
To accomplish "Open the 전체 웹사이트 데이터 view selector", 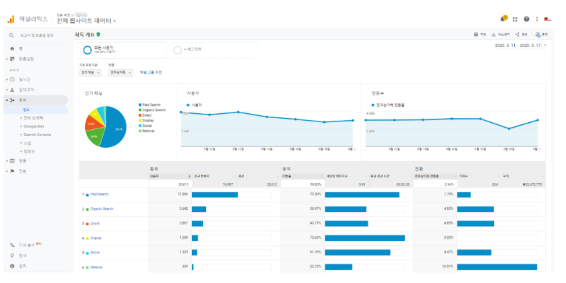I will [x=86, y=21].
